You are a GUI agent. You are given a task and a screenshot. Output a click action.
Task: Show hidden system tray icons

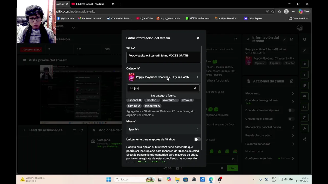click(x=254, y=179)
